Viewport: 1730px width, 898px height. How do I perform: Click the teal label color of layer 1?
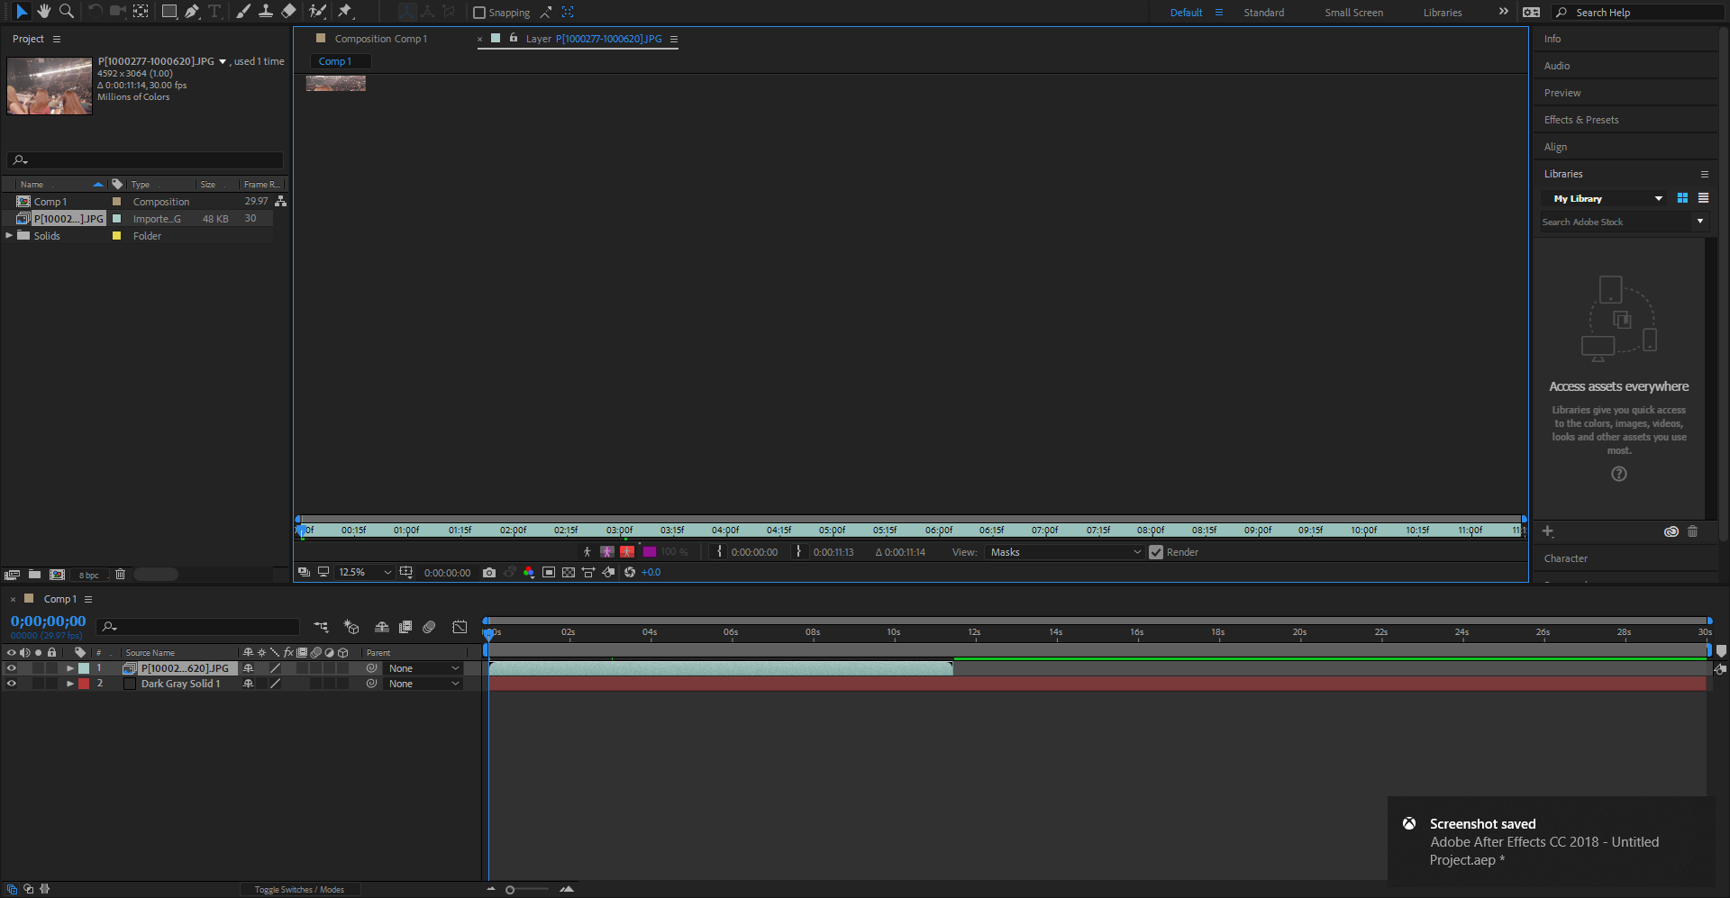click(84, 668)
